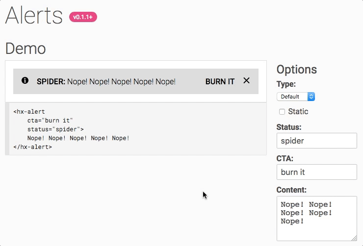Click the v0.1.1+ version badge

(83, 17)
